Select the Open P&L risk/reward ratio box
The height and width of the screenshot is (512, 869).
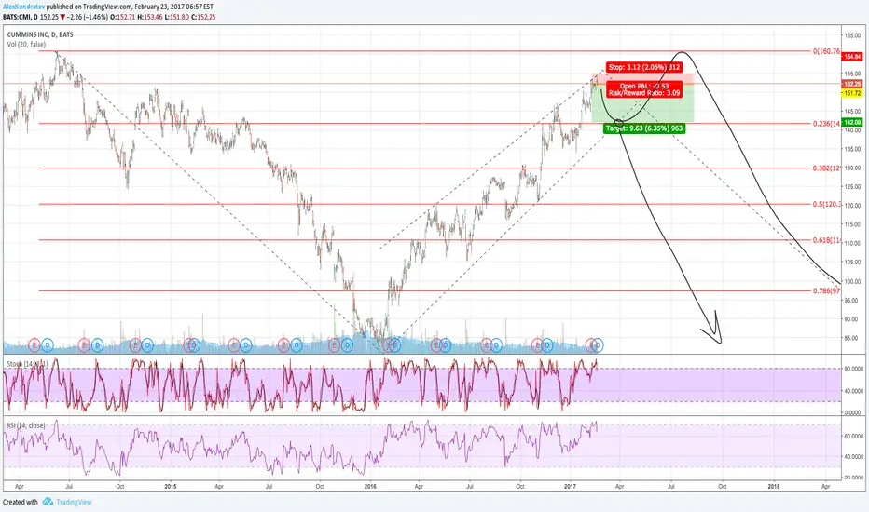click(644, 89)
